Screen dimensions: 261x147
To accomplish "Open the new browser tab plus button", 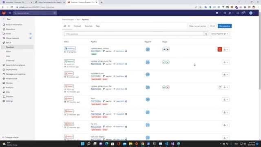I will tap(102, 2).
